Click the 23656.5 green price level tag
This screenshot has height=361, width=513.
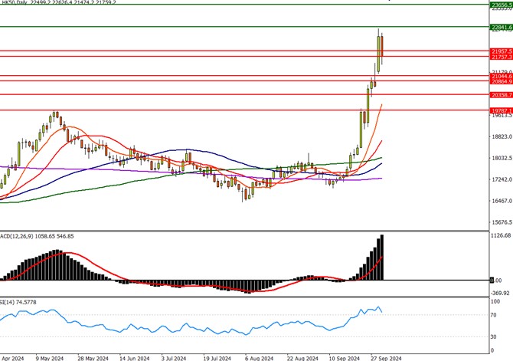coord(500,5)
